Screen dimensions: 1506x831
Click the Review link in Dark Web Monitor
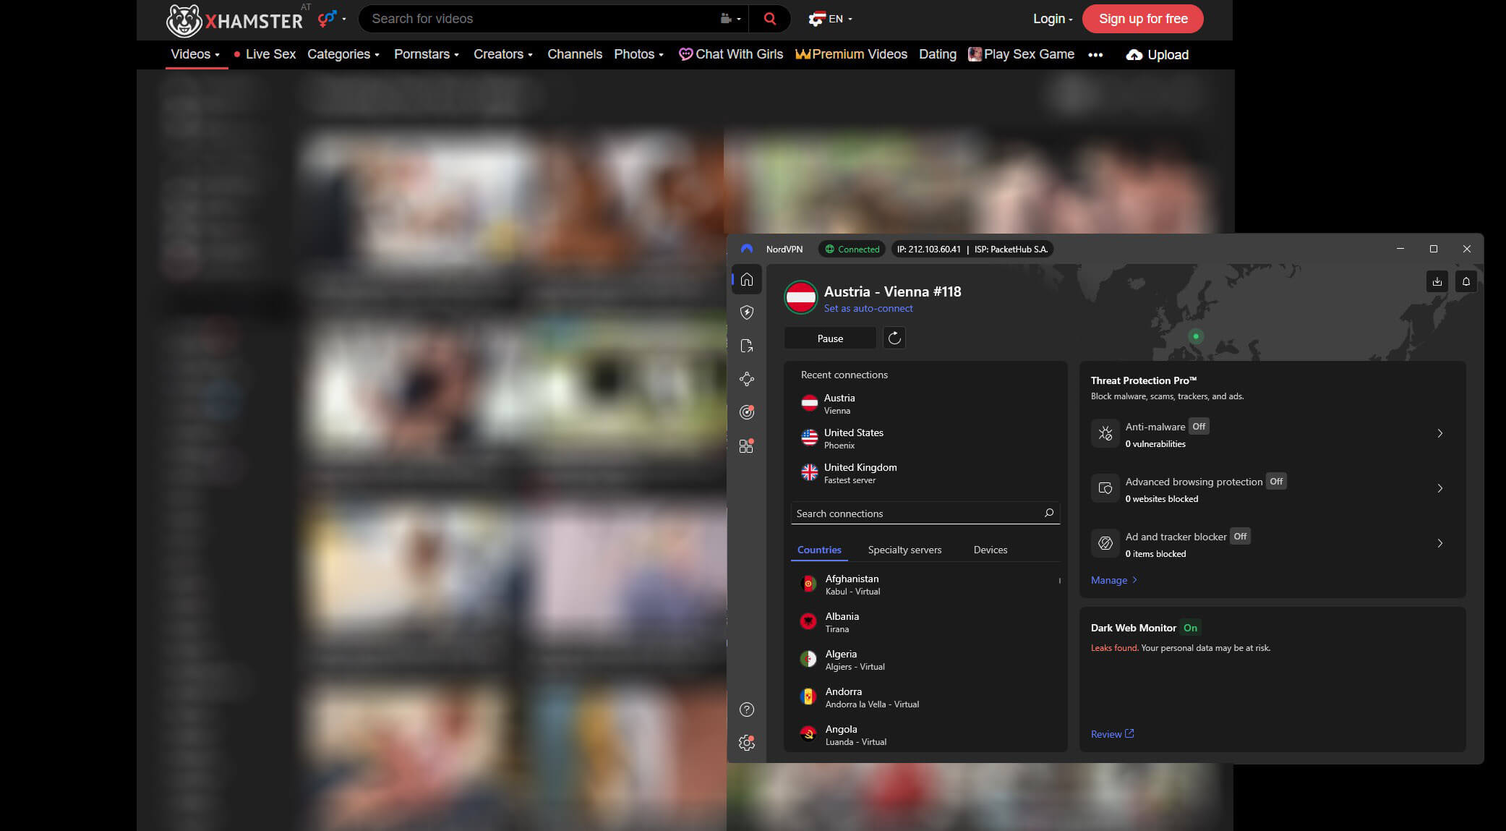[1112, 734]
